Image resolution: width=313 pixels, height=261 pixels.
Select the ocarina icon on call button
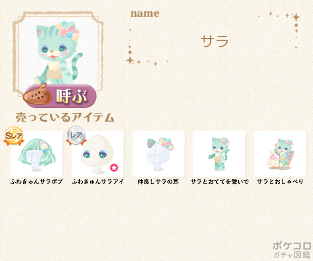pyautogui.click(x=37, y=94)
